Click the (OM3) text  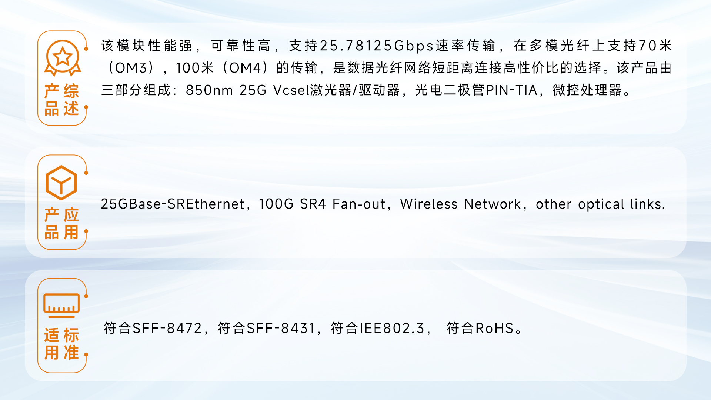pyautogui.click(x=131, y=68)
